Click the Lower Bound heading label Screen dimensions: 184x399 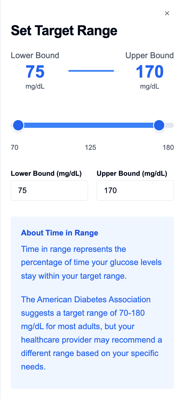point(35,56)
